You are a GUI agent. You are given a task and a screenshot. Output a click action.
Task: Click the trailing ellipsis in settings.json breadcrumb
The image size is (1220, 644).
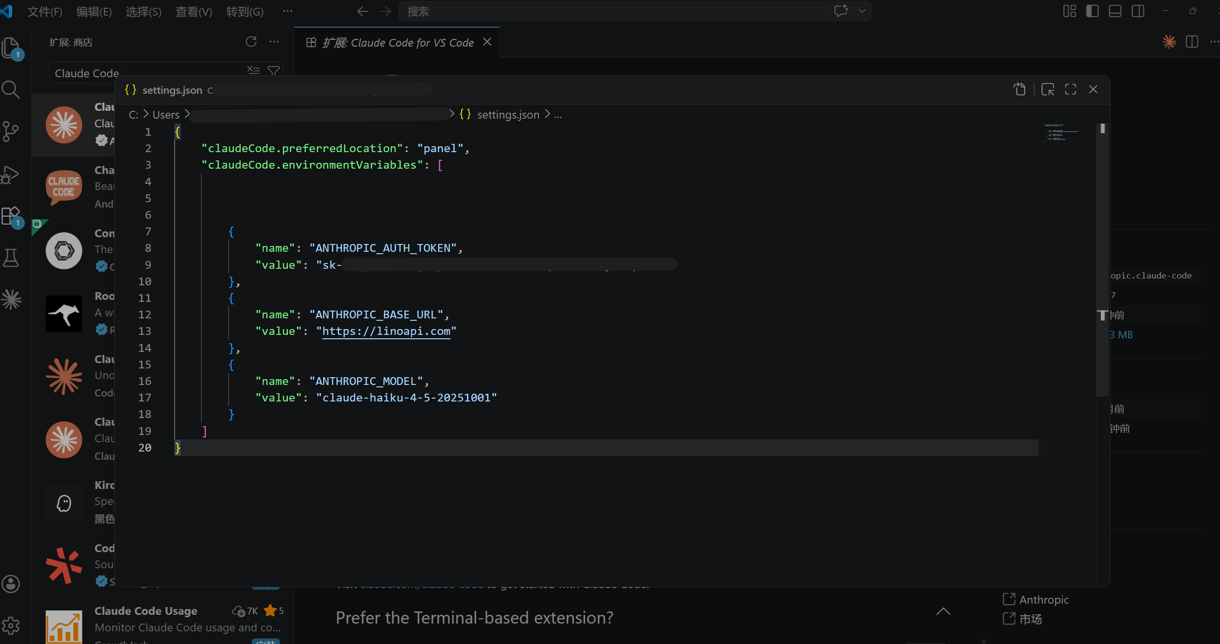click(558, 115)
